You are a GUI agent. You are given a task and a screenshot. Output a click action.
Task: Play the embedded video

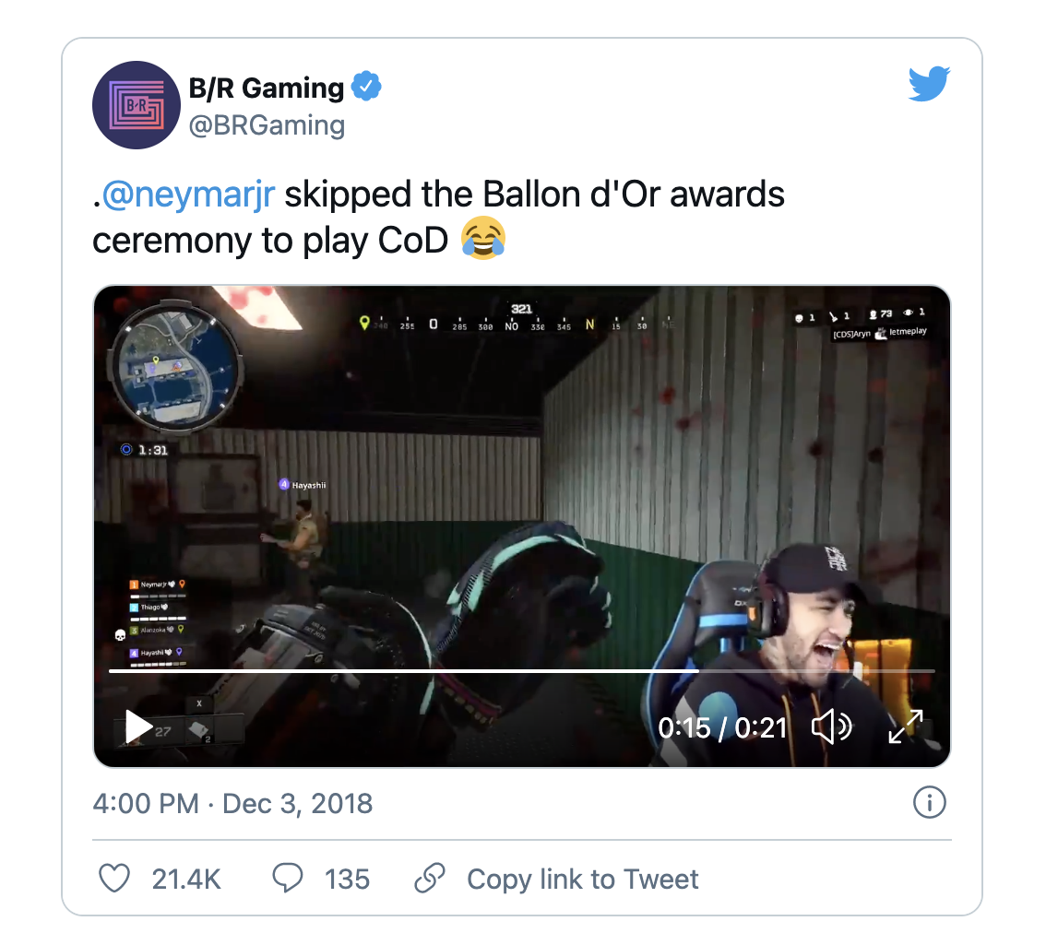(x=138, y=726)
